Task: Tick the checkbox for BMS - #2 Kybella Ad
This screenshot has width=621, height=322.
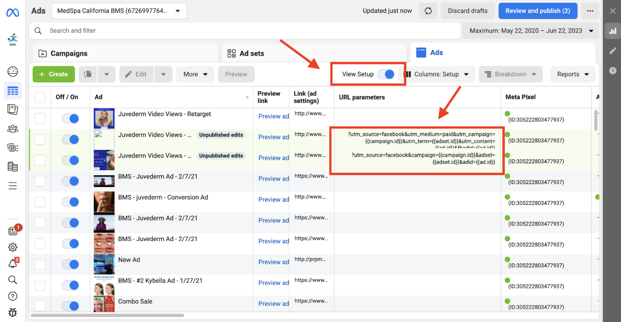Action: [x=40, y=285]
